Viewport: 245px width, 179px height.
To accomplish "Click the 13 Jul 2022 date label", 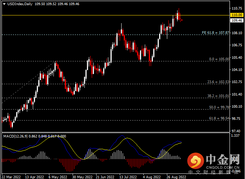I will 128,177.
